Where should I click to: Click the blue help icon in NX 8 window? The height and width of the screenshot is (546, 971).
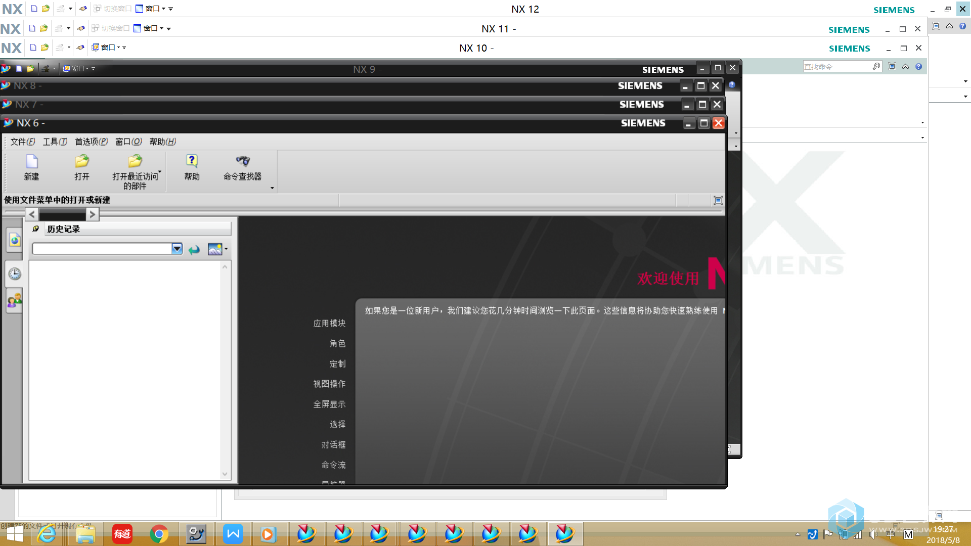[x=732, y=85]
